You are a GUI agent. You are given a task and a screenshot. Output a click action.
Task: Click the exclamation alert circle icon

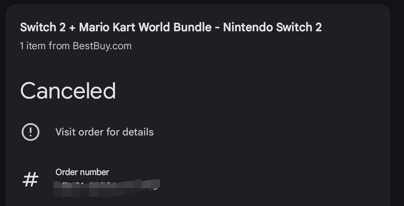(x=31, y=132)
